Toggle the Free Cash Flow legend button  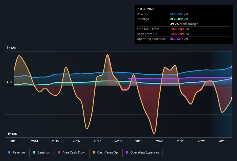(71, 153)
